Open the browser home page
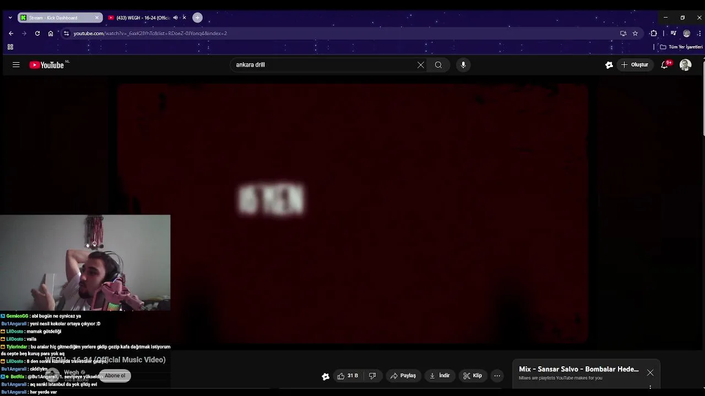The width and height of the screenshot is (705, 396). (x=51, y=34)
